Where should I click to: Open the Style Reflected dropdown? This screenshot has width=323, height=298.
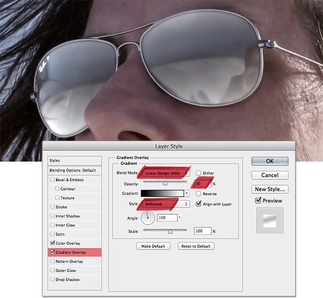(x=166, y=204)
